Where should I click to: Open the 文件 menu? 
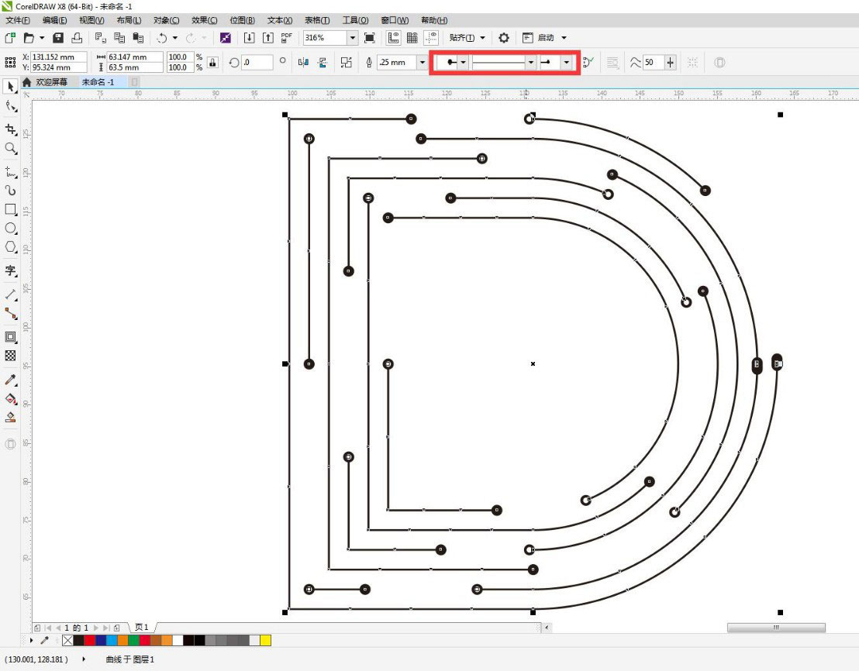(16, 20)
